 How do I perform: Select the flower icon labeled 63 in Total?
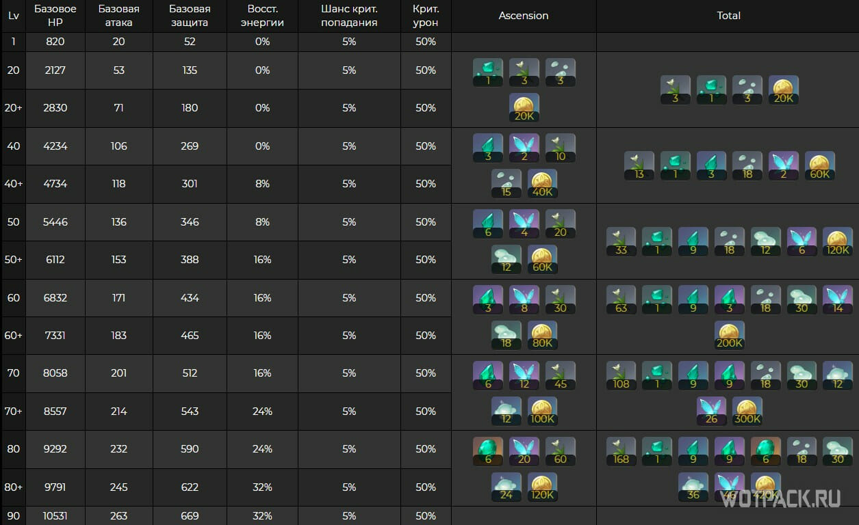(621, 299)
